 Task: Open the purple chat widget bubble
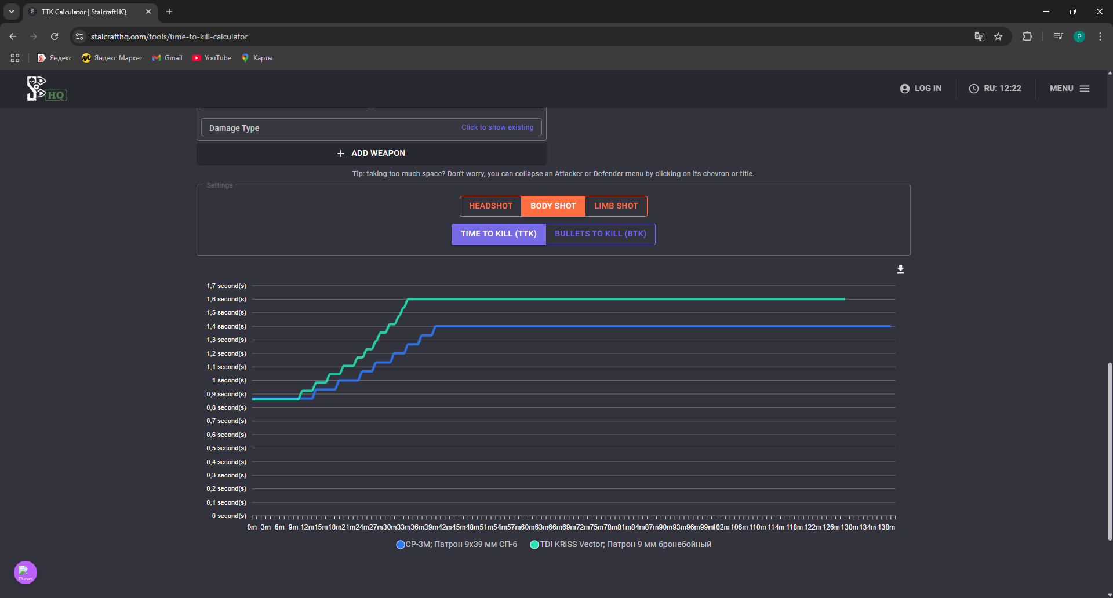(26, 573)
